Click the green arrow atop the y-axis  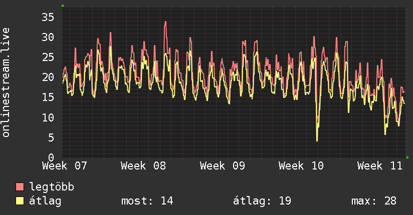63,5
